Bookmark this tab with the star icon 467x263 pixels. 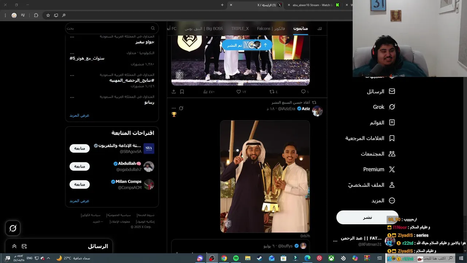pos(48,15)
